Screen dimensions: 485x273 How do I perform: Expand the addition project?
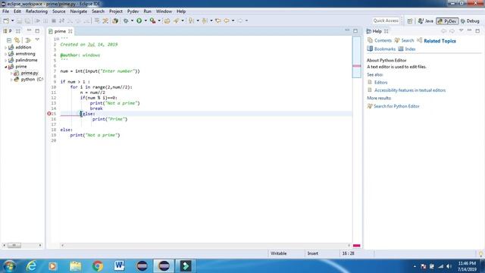click(5, 47)
